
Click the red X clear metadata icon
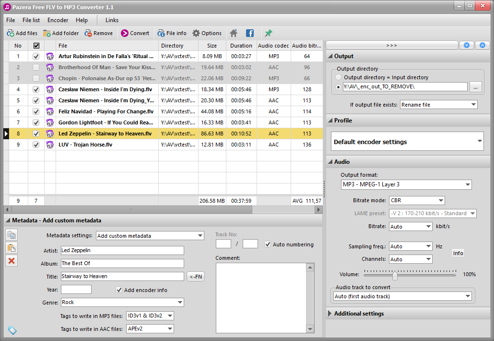[12, 261]
